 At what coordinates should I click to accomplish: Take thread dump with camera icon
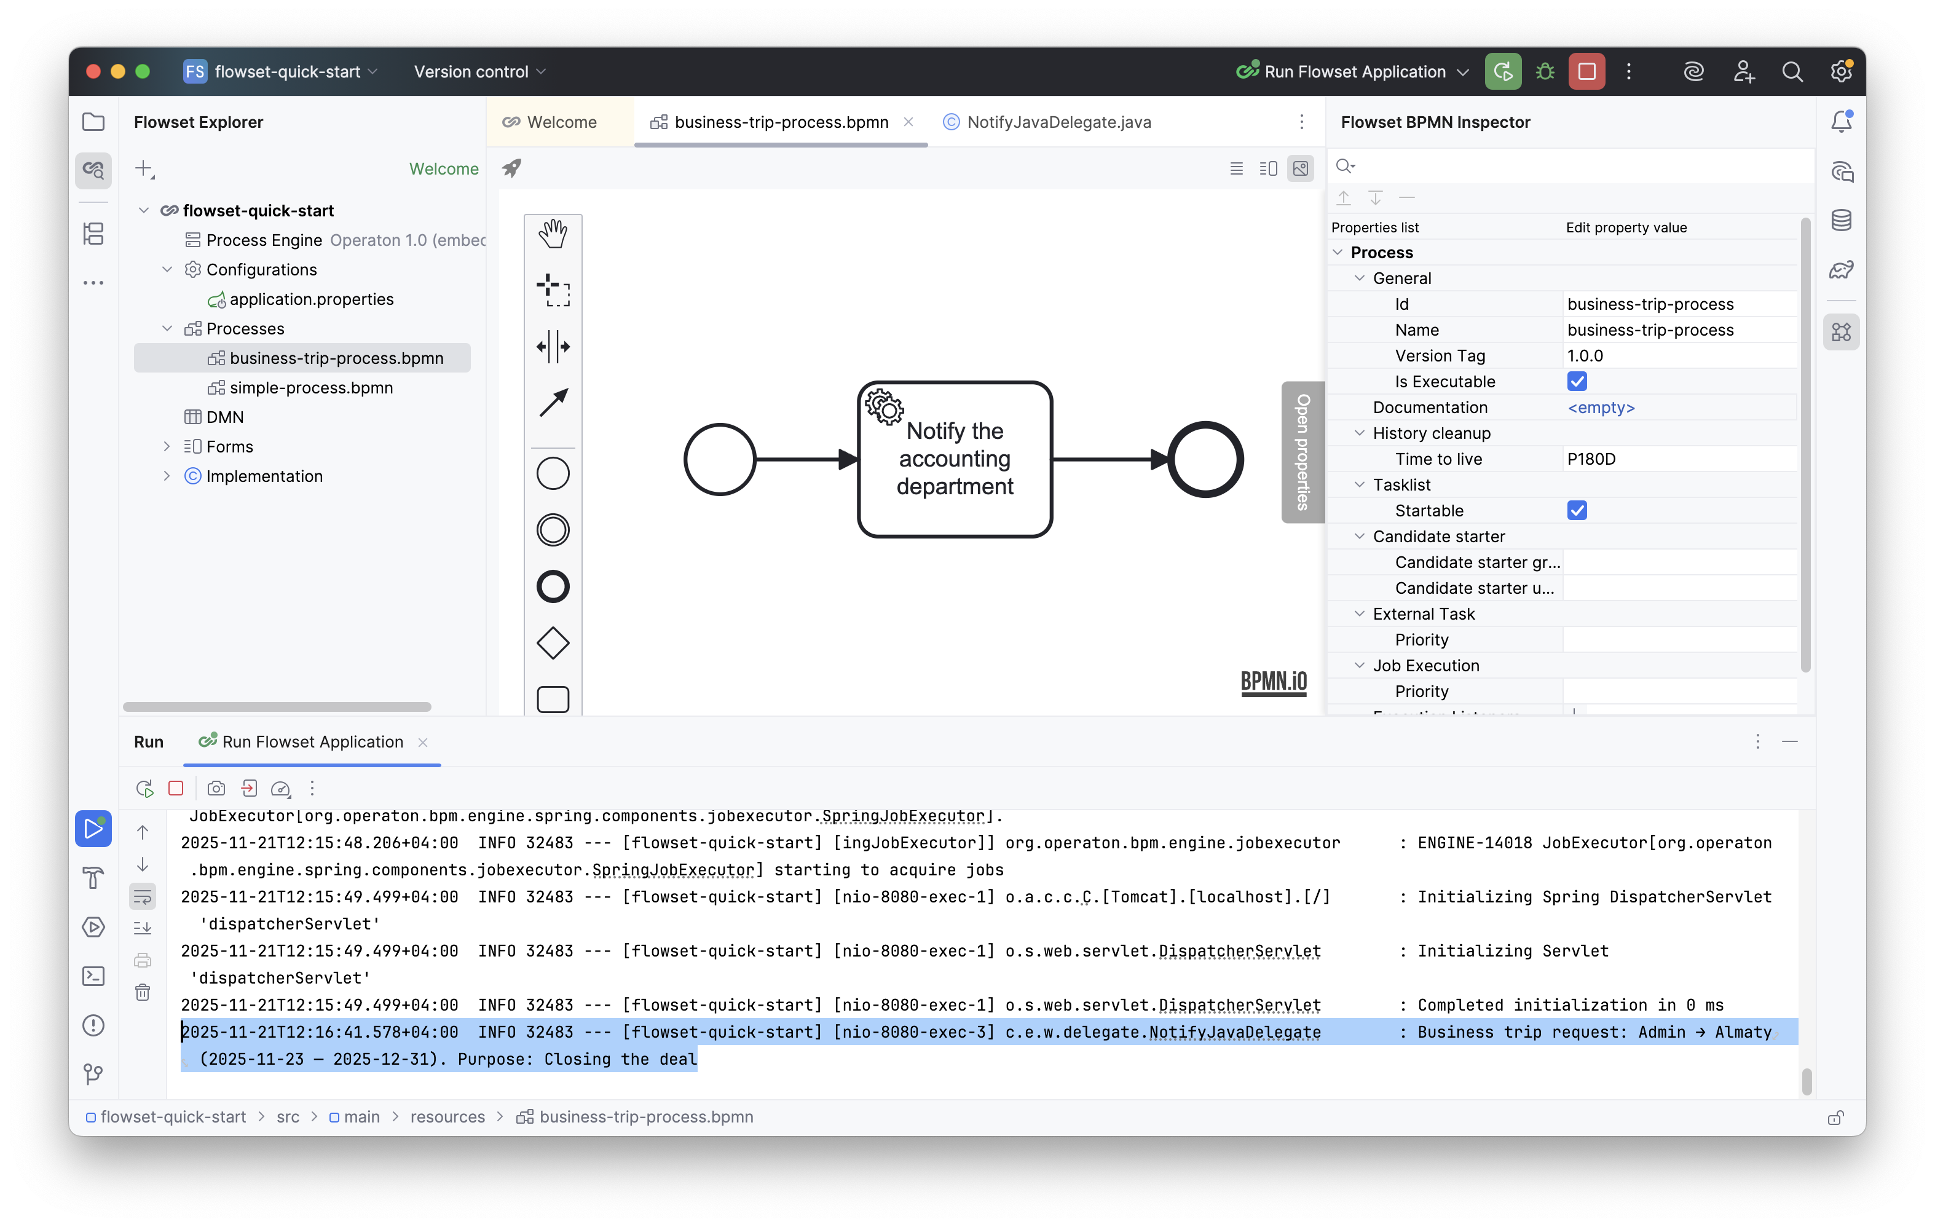(x=216, y=788)
